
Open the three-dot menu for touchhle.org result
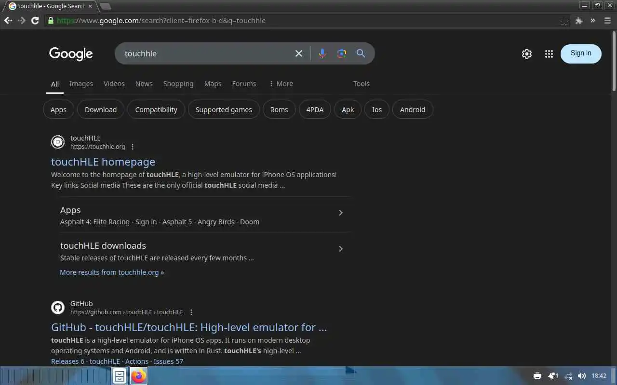(133, 147)
